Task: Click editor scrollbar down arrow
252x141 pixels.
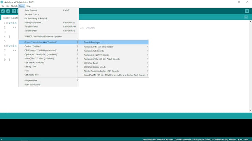Action: coord(250,110)
